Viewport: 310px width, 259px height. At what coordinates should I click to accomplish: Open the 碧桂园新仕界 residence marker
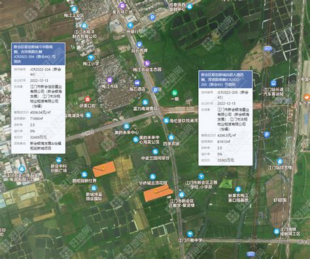84,174
